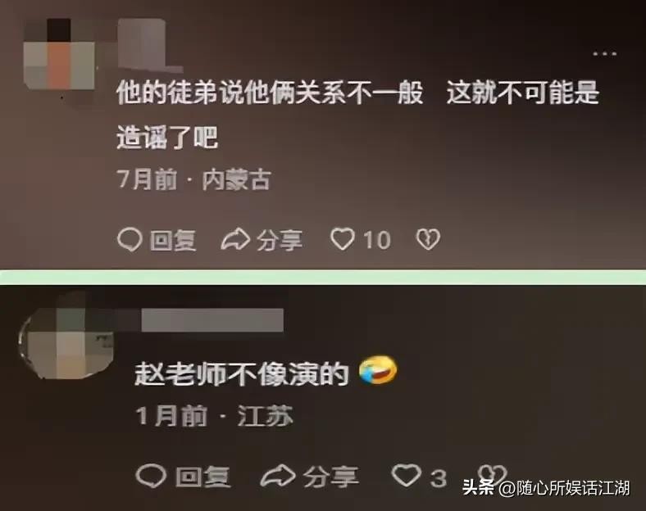Open the three-dot more options menu
The height and width of the screenshot is (511, 646).
pyautogui.click(x=605, y=53)
